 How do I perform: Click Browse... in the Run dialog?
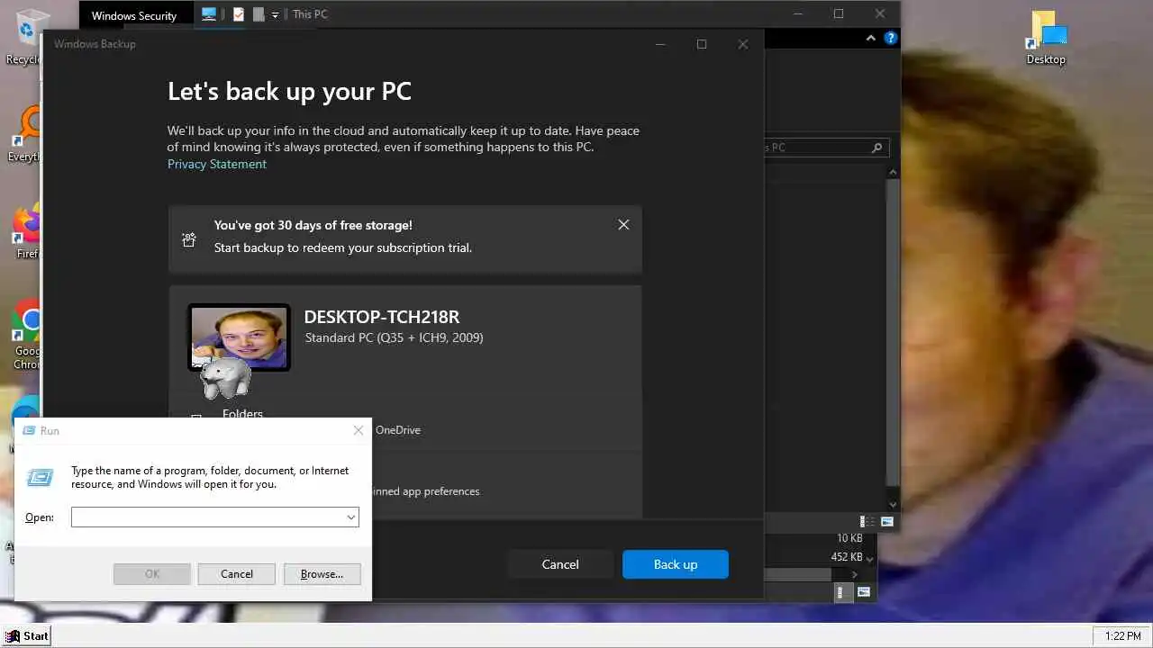322,574
